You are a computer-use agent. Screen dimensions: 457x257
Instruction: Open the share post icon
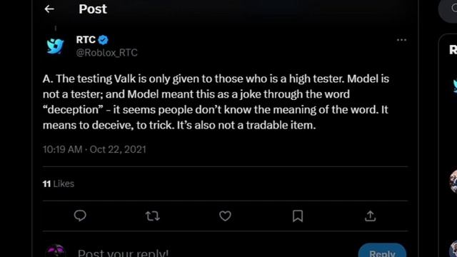370,216
